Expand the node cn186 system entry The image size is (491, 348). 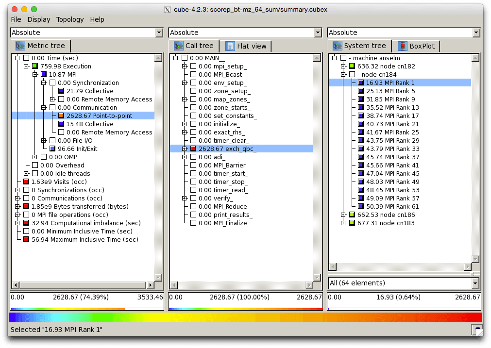click(343, 215)
